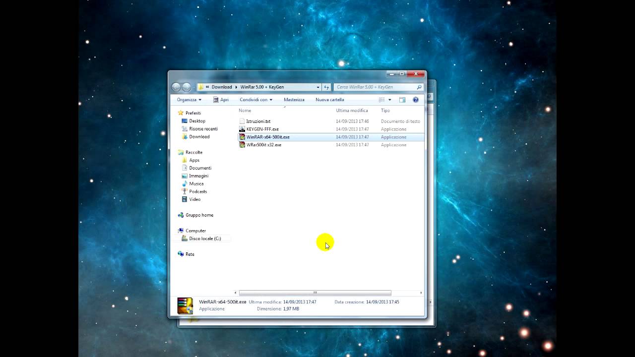Click the horizontal scrollbar right arrow

tap(421, 293)
